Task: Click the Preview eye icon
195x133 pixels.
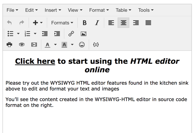Action: tap(22, 45)
